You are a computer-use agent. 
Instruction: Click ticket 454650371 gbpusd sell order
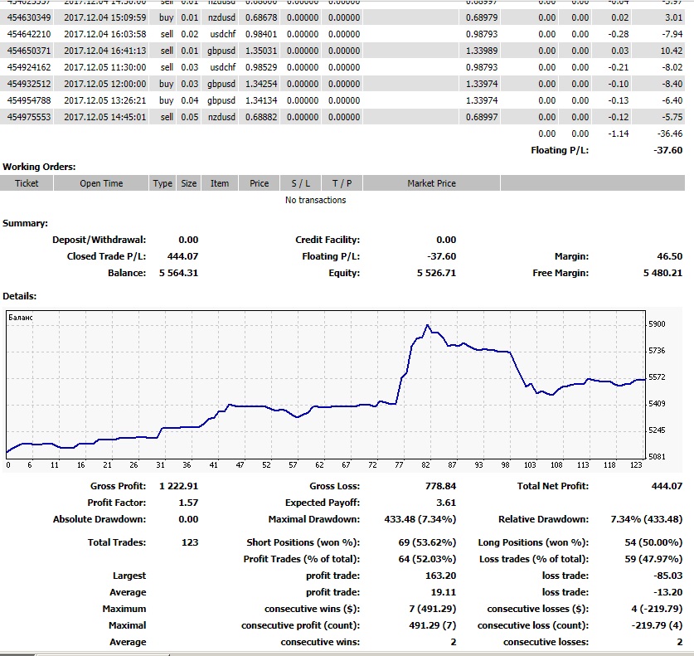(28, 51)
